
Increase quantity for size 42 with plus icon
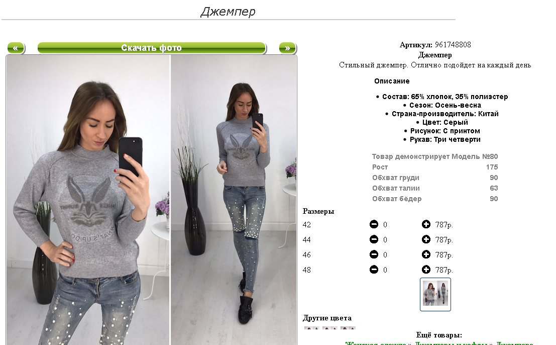pyautogui.click(x=426, y=224)
